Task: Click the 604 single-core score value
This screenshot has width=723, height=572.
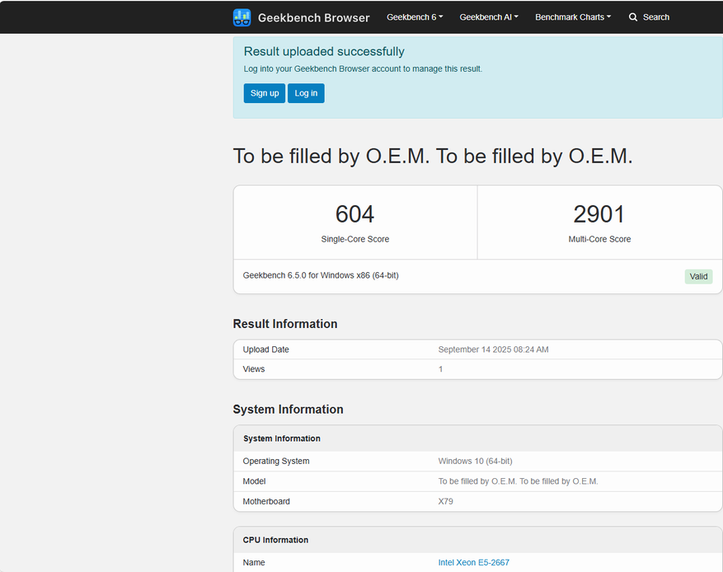Action: [x=354, y=214]
